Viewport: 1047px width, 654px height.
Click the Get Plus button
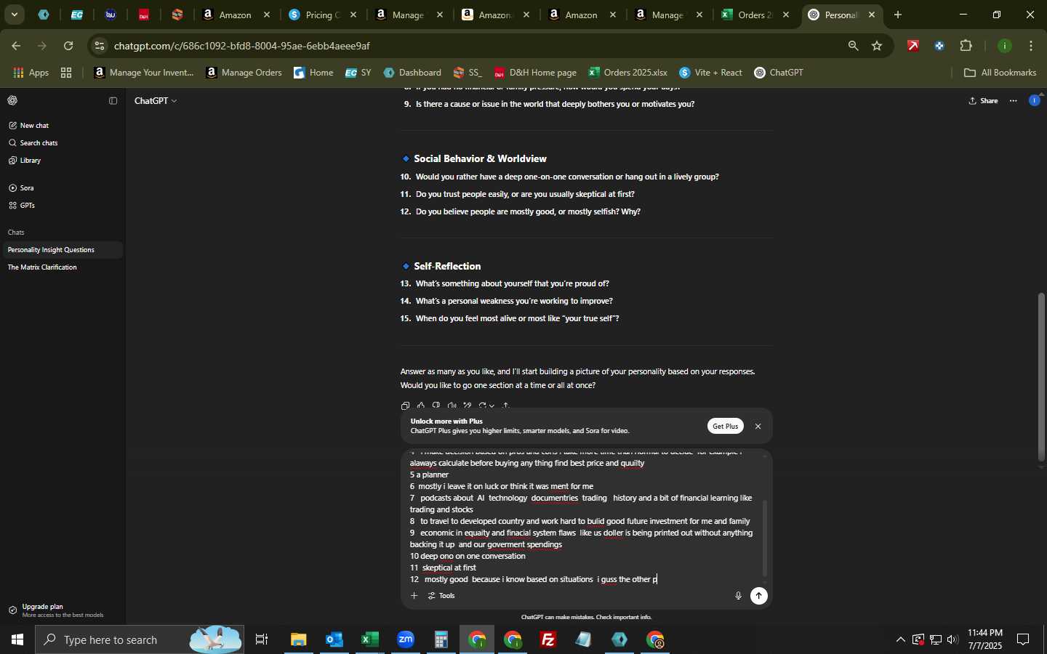pyautogui.click(x=725, y=427)
